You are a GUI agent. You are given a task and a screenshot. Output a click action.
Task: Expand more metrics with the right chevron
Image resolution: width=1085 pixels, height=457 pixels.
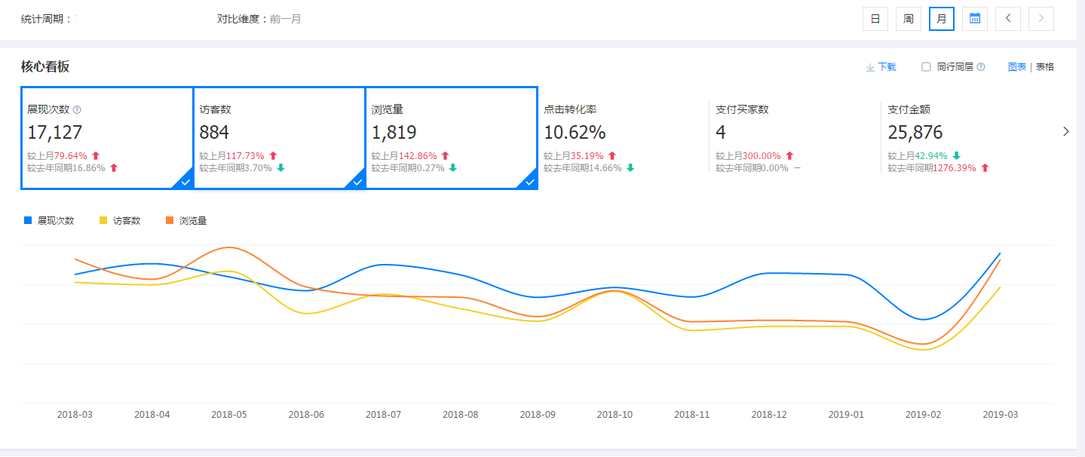pos(1065,131)
